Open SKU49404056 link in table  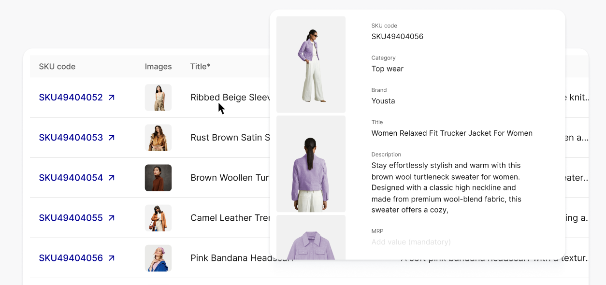(x=71, y=258)
